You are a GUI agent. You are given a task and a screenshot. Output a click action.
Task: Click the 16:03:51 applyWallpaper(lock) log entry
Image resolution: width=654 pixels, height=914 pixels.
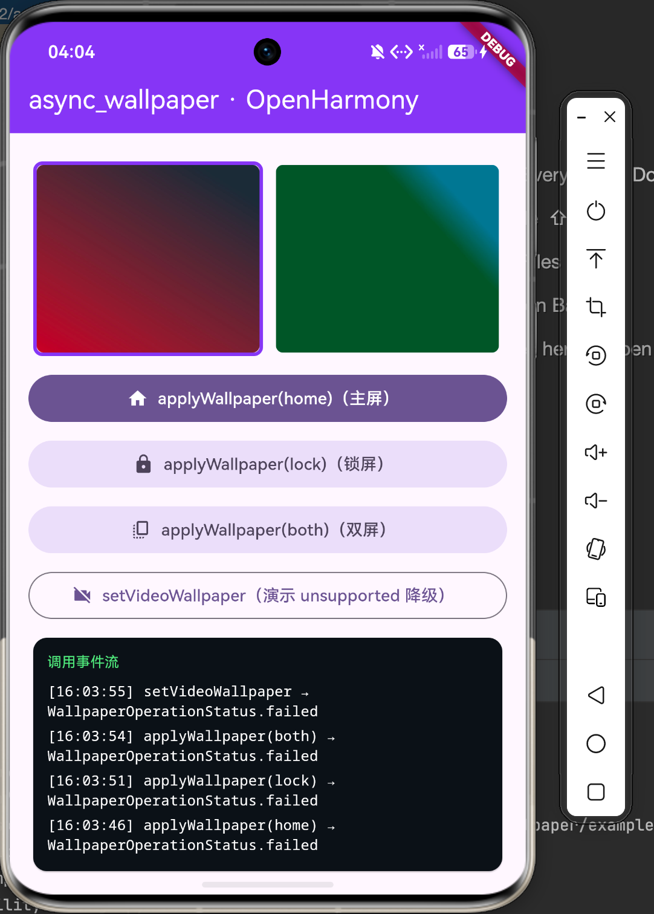tap(191, 791)
